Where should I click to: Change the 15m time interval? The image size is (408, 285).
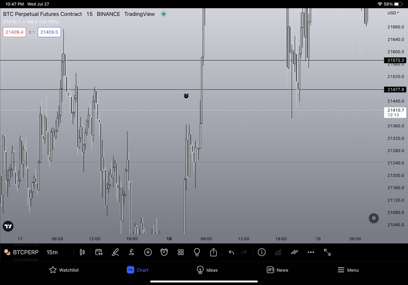pos(52,252)
